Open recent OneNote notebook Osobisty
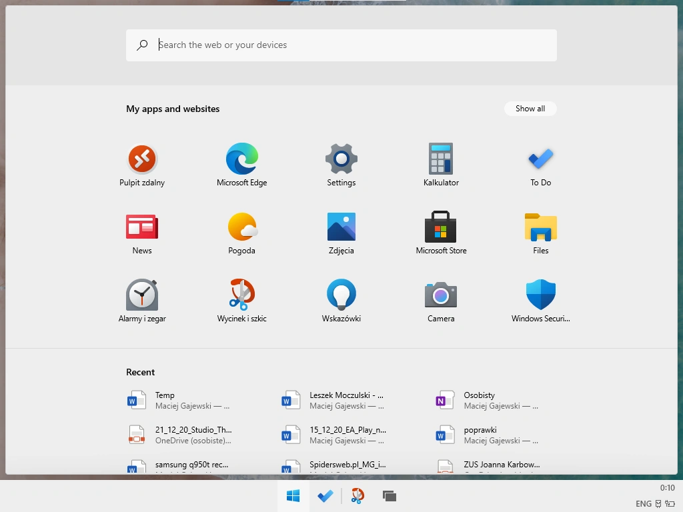683x512 pixels. tap(488, 400)
